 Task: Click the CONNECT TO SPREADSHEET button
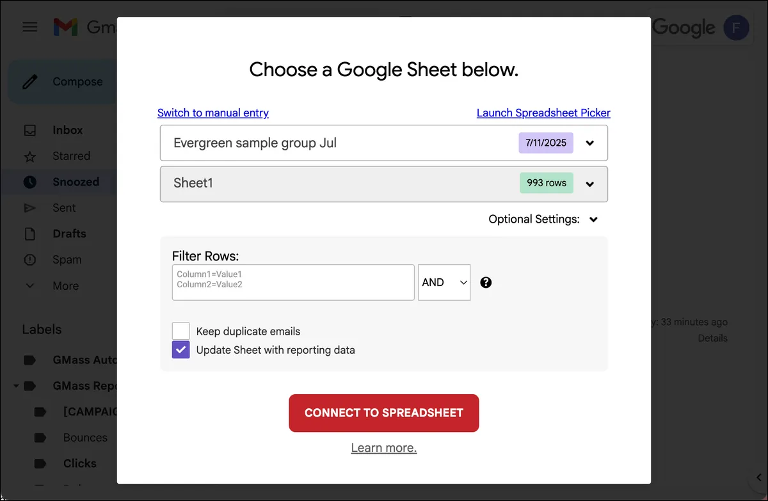384,413
